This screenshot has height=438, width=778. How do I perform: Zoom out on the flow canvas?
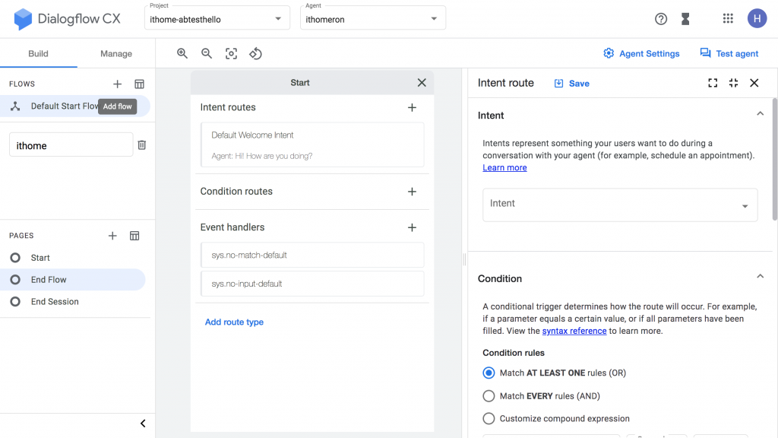click(207, 54)
